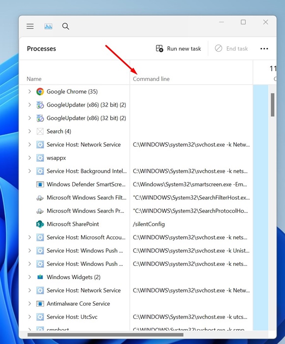The width and height of the screenshot is (285, 344).
Task: Select the Windows Defender SmartScreen icon
Action: [x=40, y=184]
